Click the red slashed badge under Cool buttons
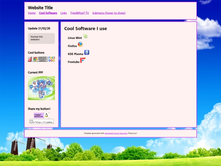 tap(30, 59)
